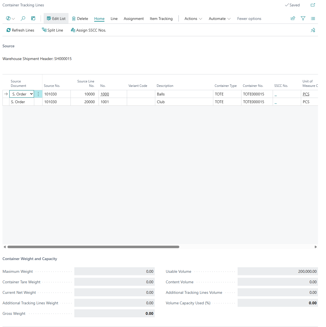Click the analysis view table icon
This screenshot has width=326, height=327.
click(33, 19)
